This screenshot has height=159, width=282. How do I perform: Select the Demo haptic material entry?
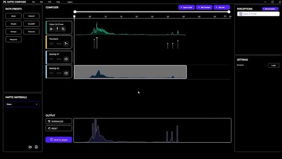point(22,104)
